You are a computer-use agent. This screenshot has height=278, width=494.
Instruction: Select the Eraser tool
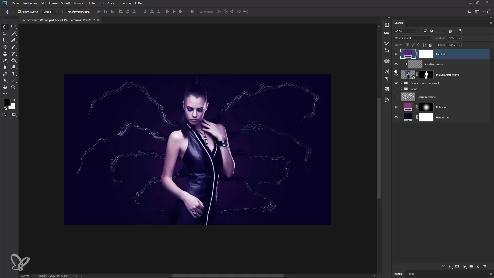coord(5,60)
